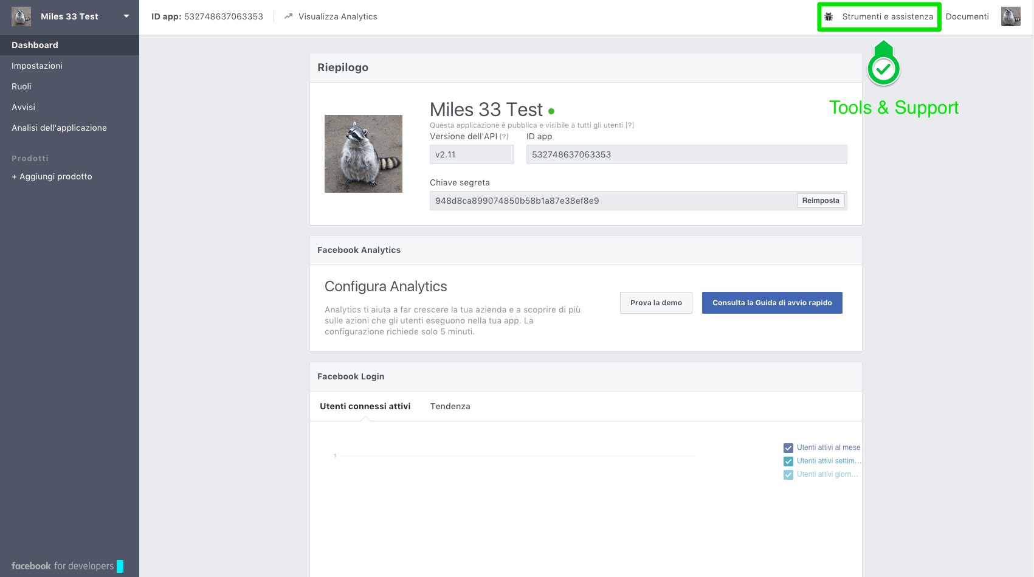Switch to the Tendenza tab

pos(450,406)
